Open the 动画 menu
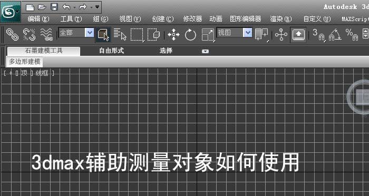Viewport: 369px width, 196px height. click(216, 19)
